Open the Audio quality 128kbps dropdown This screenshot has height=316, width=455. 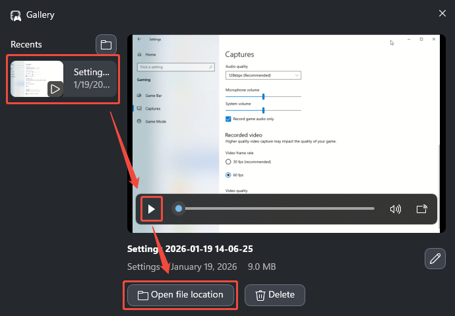tap(263, 75)
